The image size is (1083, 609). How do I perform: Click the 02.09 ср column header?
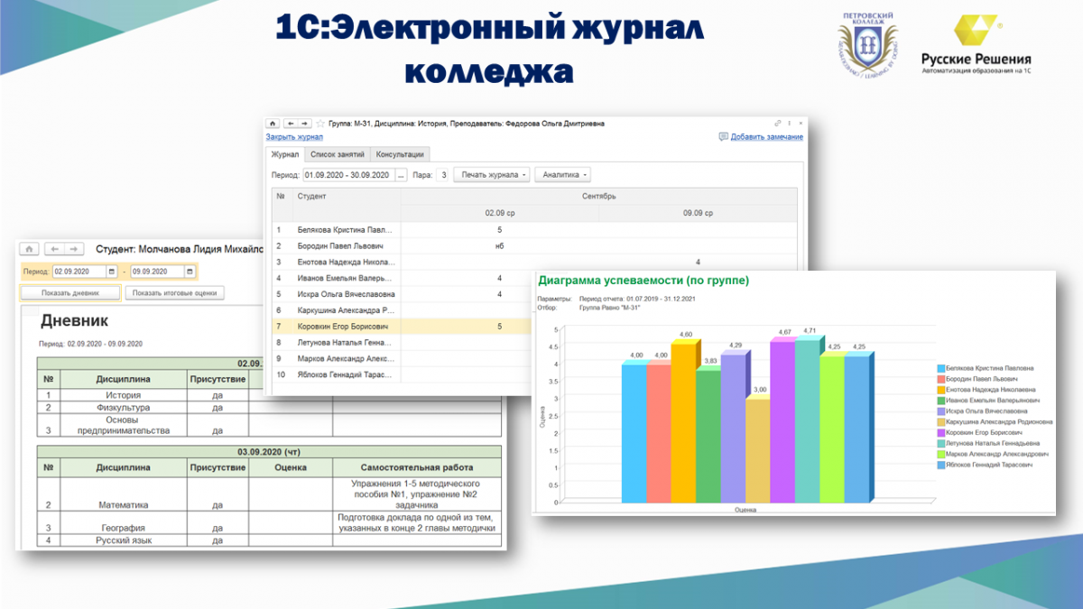[500, 214]
